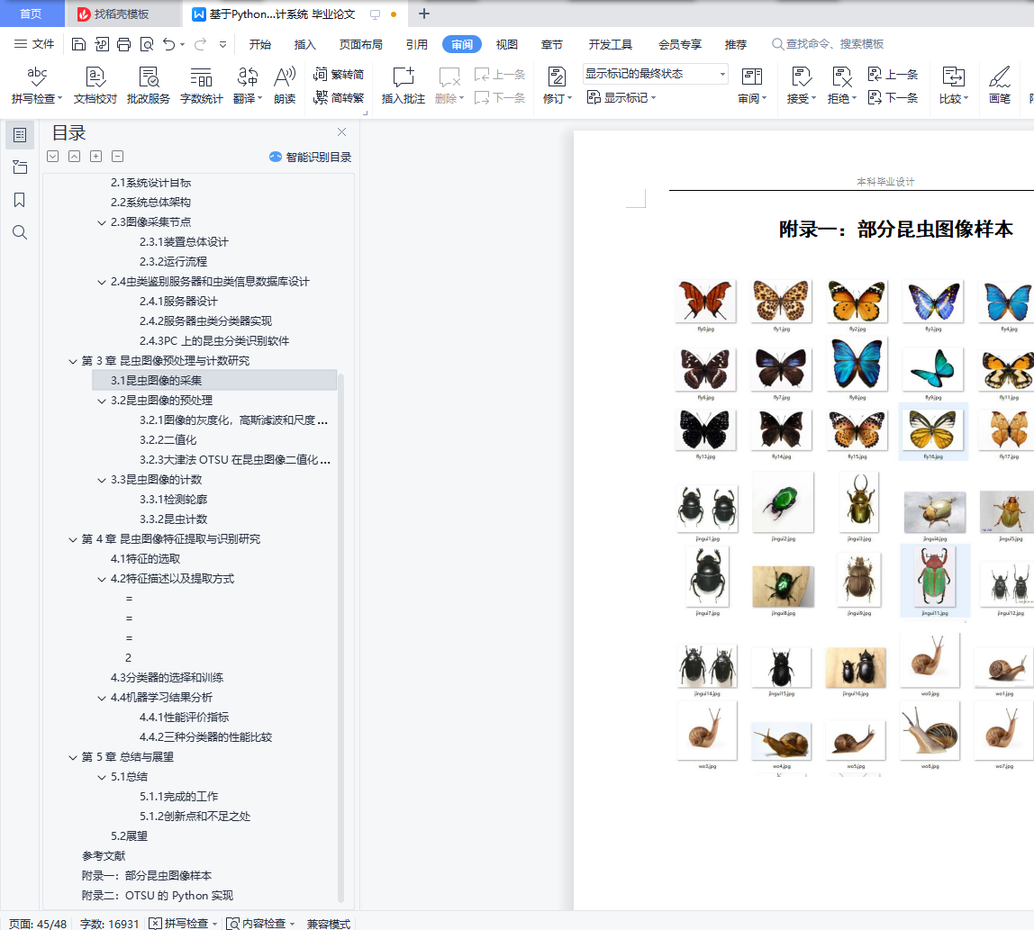Open the search icon in left sidebar
1034x930 pixels.
[x=20, y=232]
